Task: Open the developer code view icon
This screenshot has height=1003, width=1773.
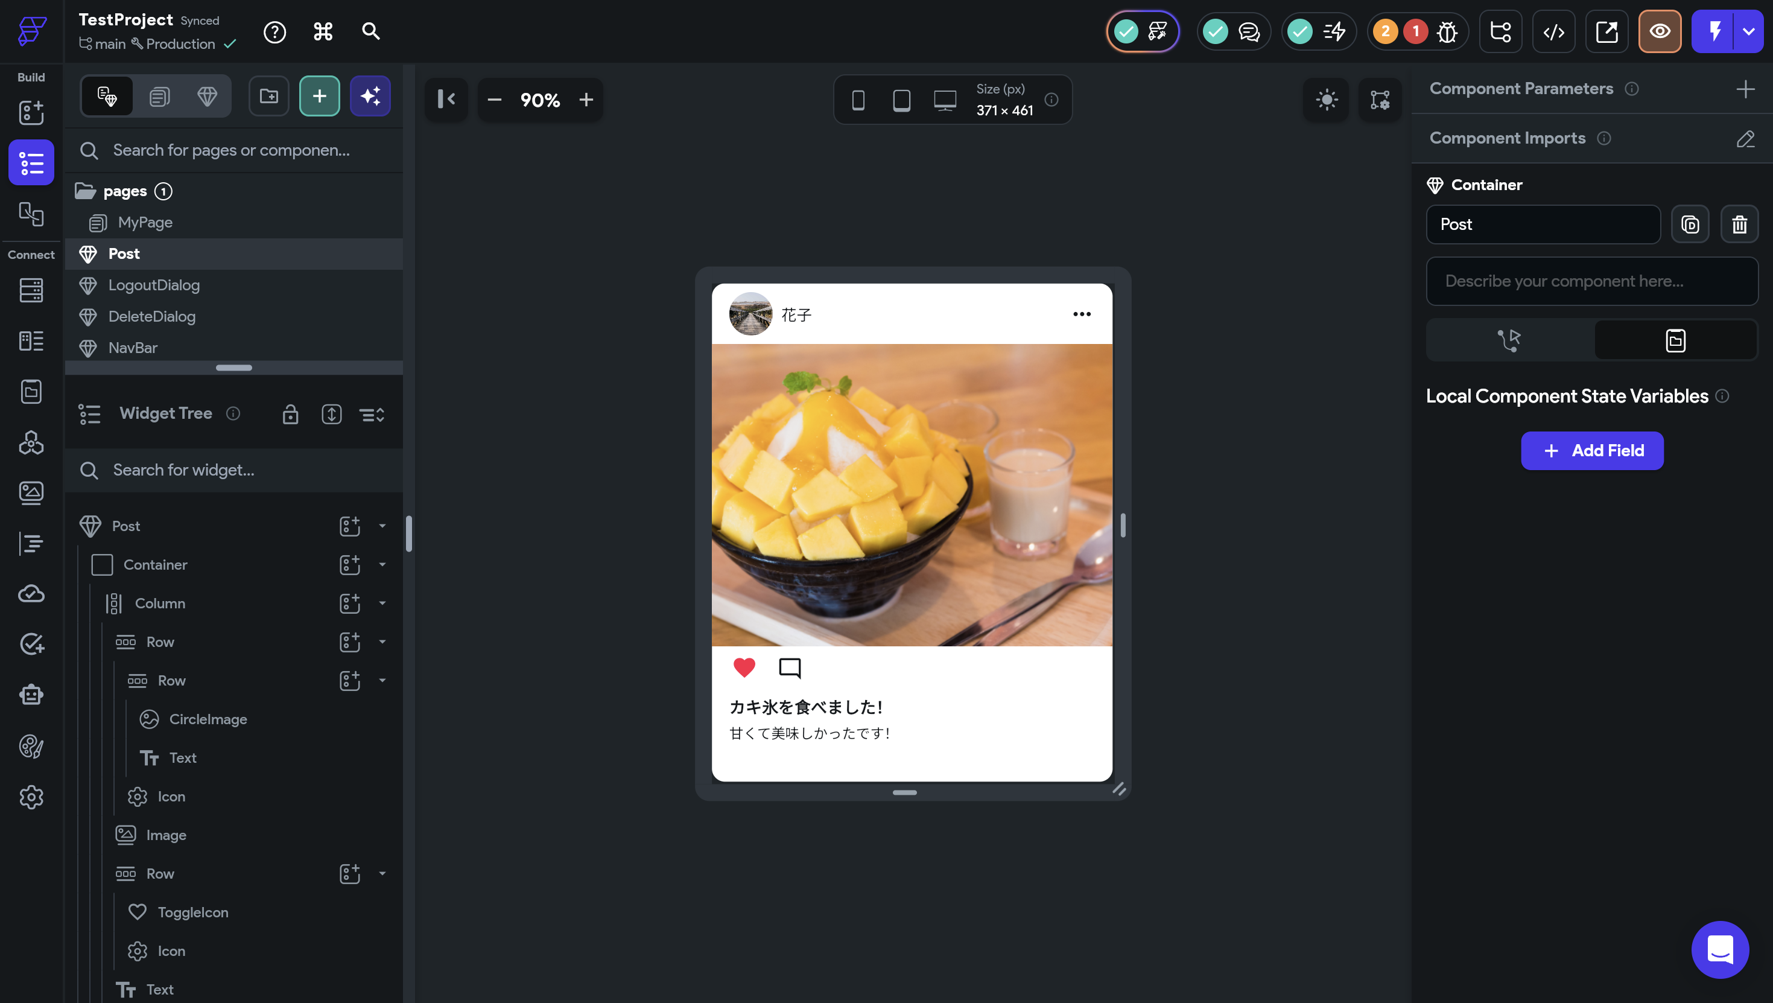Action: pyautogui.click(x=1553, y=32)
